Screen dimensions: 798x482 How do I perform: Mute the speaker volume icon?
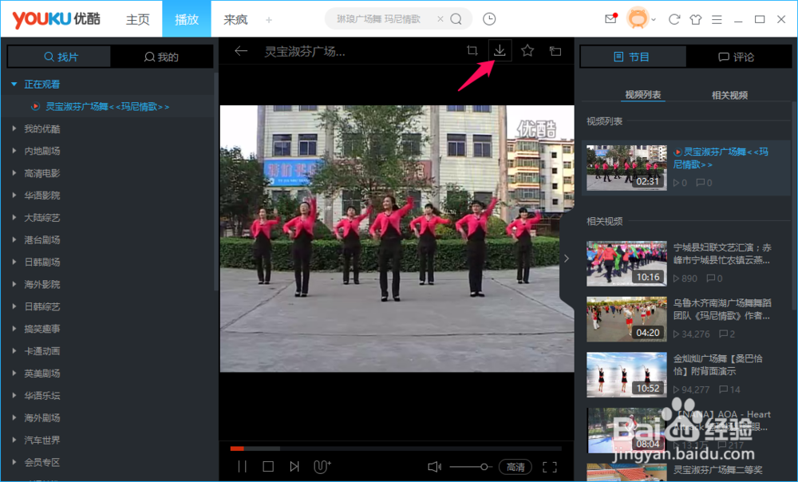pos(434,467)
